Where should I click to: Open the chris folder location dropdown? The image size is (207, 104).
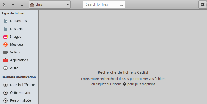point(50,4)
